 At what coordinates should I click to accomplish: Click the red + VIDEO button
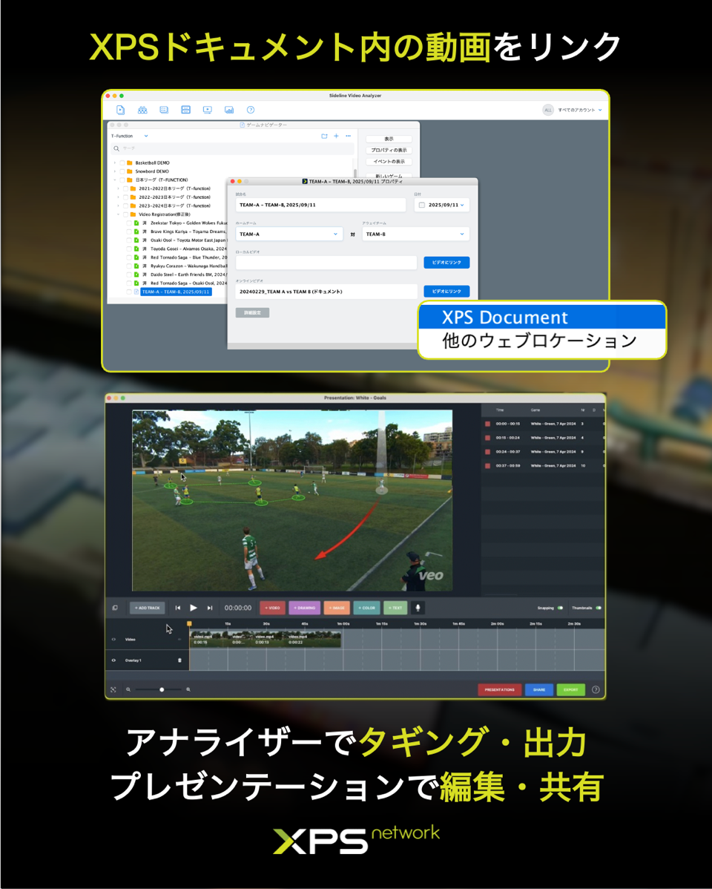272,608
